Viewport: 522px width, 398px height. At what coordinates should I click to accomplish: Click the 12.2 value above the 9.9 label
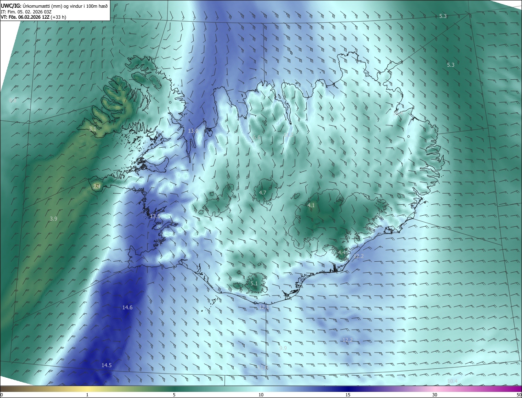[x=347, y=340]
